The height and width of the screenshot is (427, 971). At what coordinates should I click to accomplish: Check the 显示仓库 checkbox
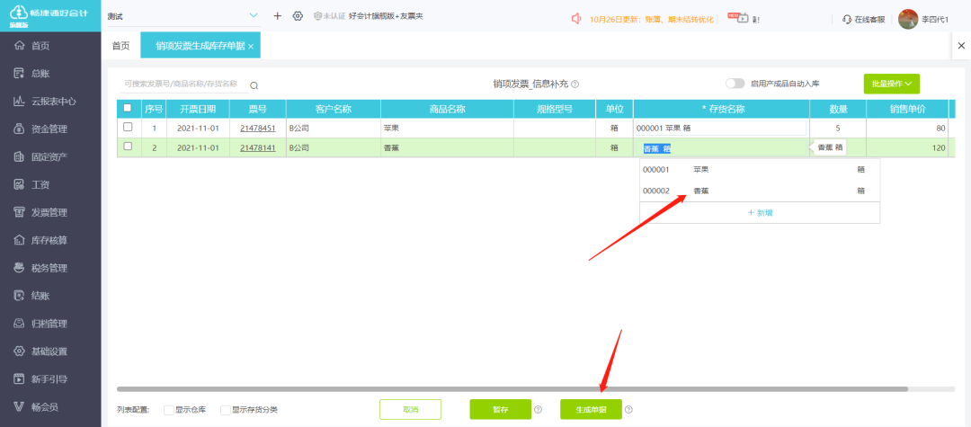click(169, 410)
